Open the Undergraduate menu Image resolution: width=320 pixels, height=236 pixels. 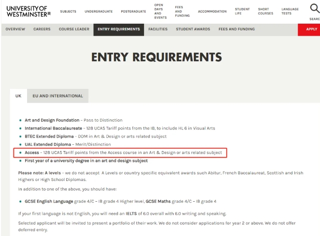(98, 11)
